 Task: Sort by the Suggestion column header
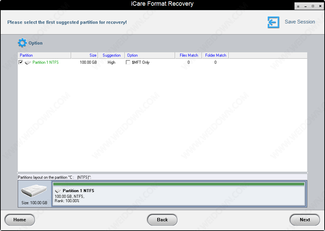point(111,55)
